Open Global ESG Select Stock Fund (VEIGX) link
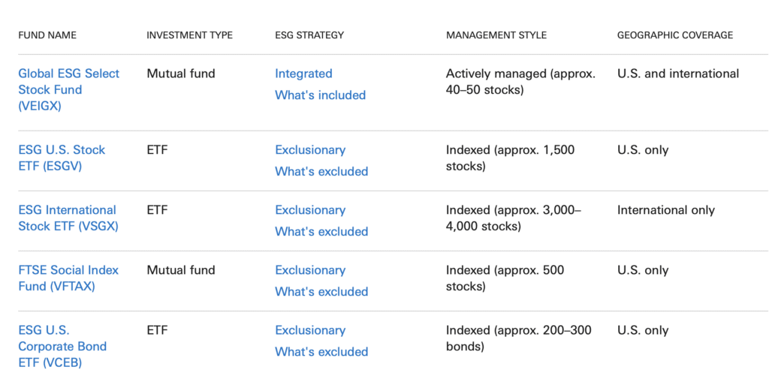 [x=68, y=89]
